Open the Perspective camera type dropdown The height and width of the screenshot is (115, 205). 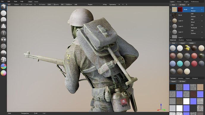point(27,114)
